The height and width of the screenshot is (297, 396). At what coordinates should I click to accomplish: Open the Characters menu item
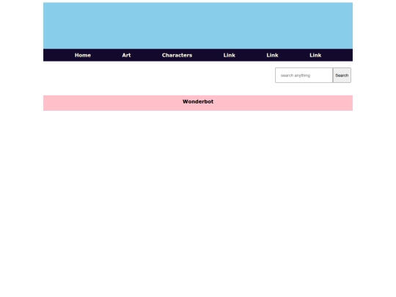pyautogui.click(x=177, y=55)
